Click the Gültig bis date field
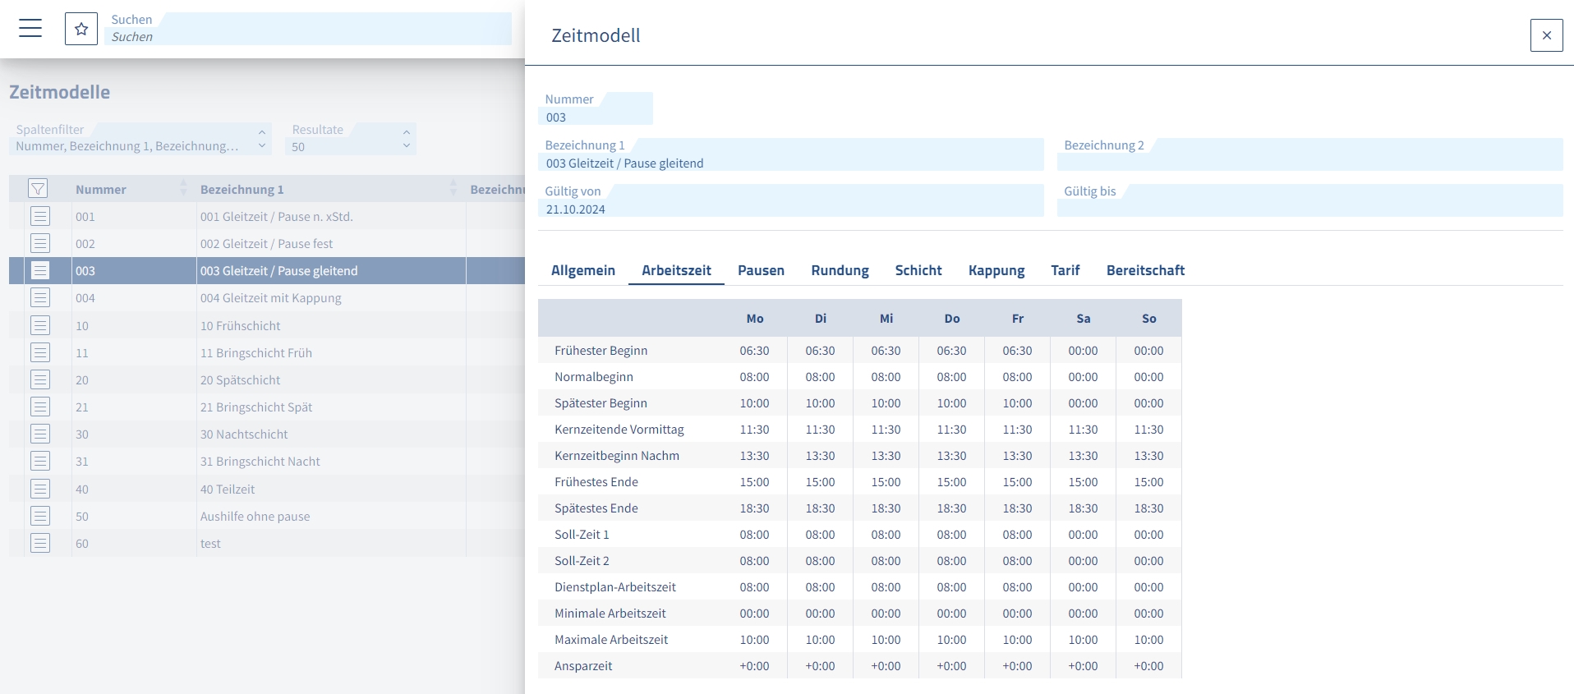 1309,200
